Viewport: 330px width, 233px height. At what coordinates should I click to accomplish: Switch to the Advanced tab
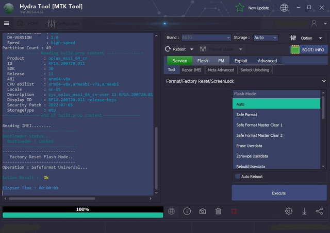click(267, 61)
